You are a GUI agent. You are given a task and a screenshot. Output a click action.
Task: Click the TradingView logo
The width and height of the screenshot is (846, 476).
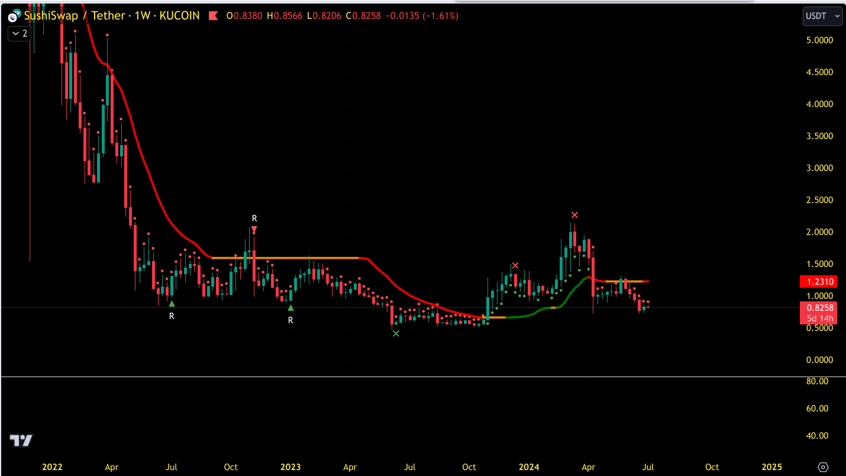click(x=21, y=440)
